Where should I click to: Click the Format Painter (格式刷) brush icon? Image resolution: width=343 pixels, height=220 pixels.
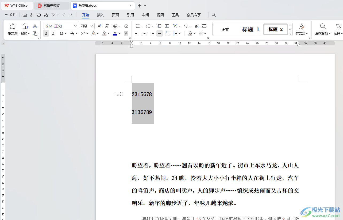13,26
